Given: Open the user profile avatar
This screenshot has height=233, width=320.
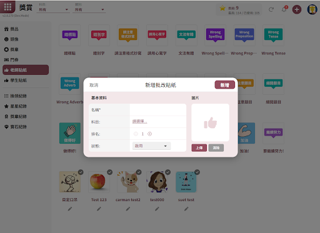Looking at the screenshot, I should [312, 9].
